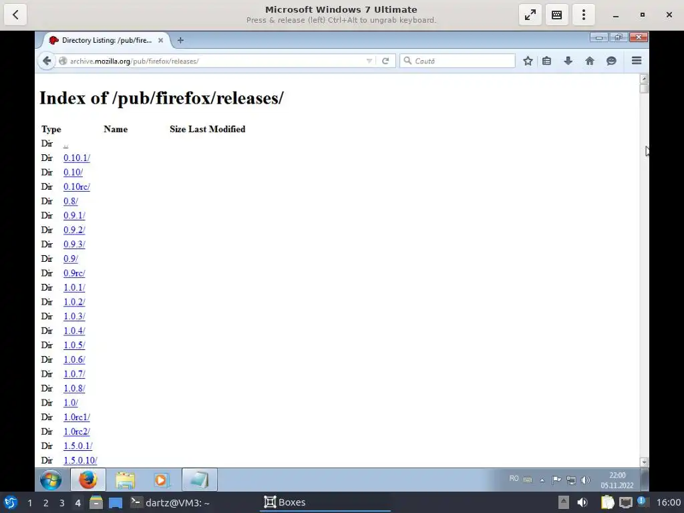
Task: Open the 1.0.3/ directory link
Action: coord(74,316)
